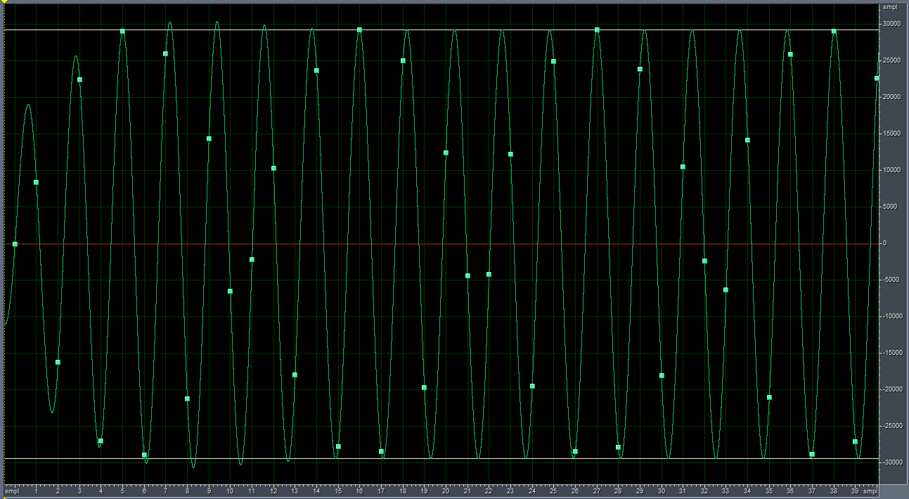The image size is (909, 499).
Task: Click the yellow playhead marker above the waveform
Action: coord(4,2)
